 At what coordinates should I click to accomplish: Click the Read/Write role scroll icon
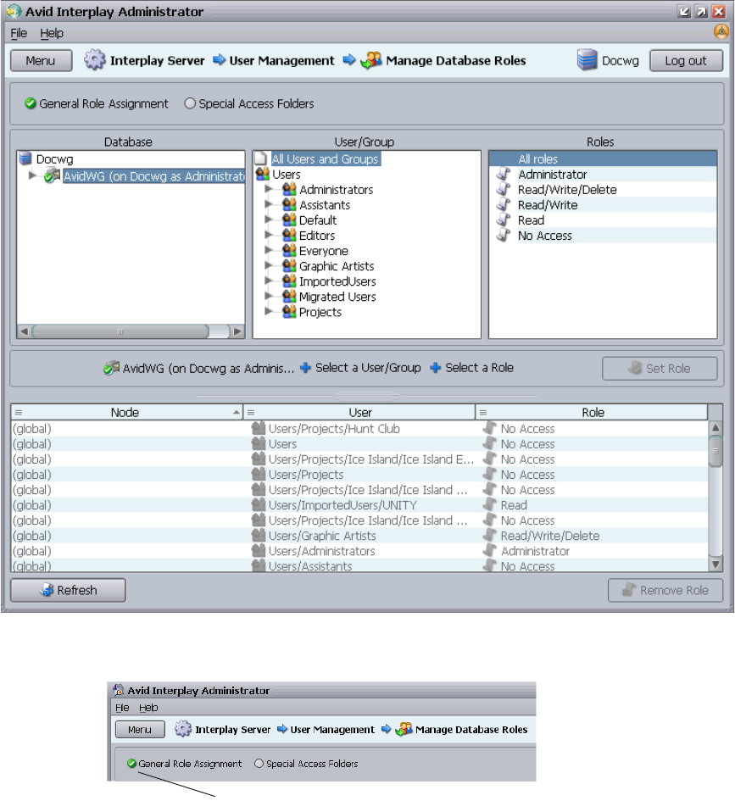tap(503, 204)
